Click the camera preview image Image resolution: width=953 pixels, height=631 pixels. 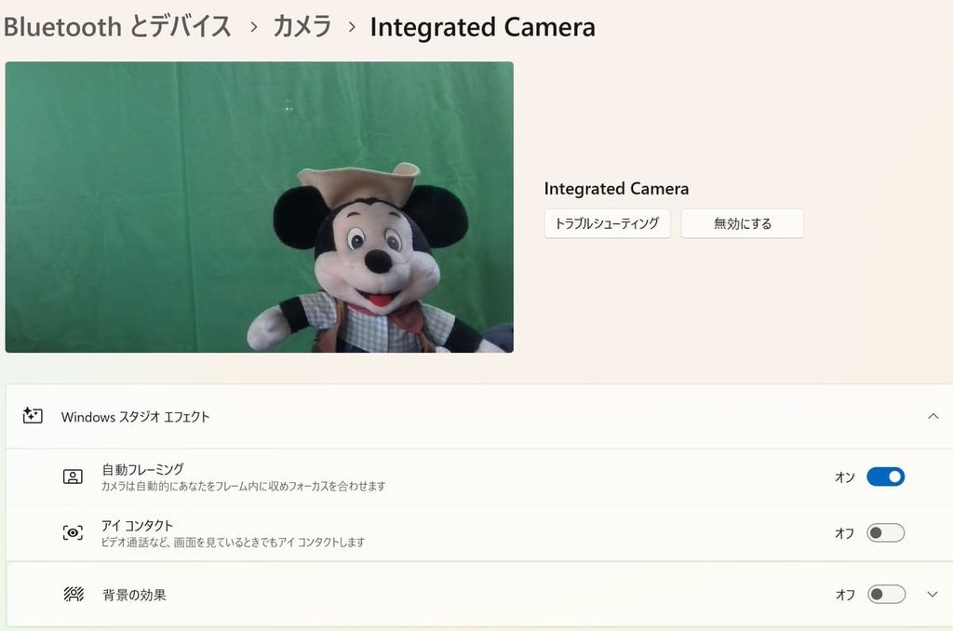pyautogui.click(x=260, y=208)
